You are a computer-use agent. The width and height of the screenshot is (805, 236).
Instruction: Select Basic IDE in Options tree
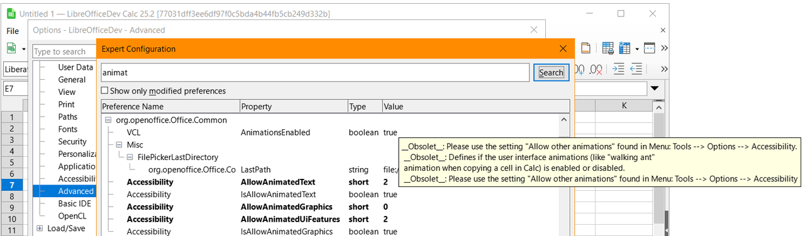75,203
